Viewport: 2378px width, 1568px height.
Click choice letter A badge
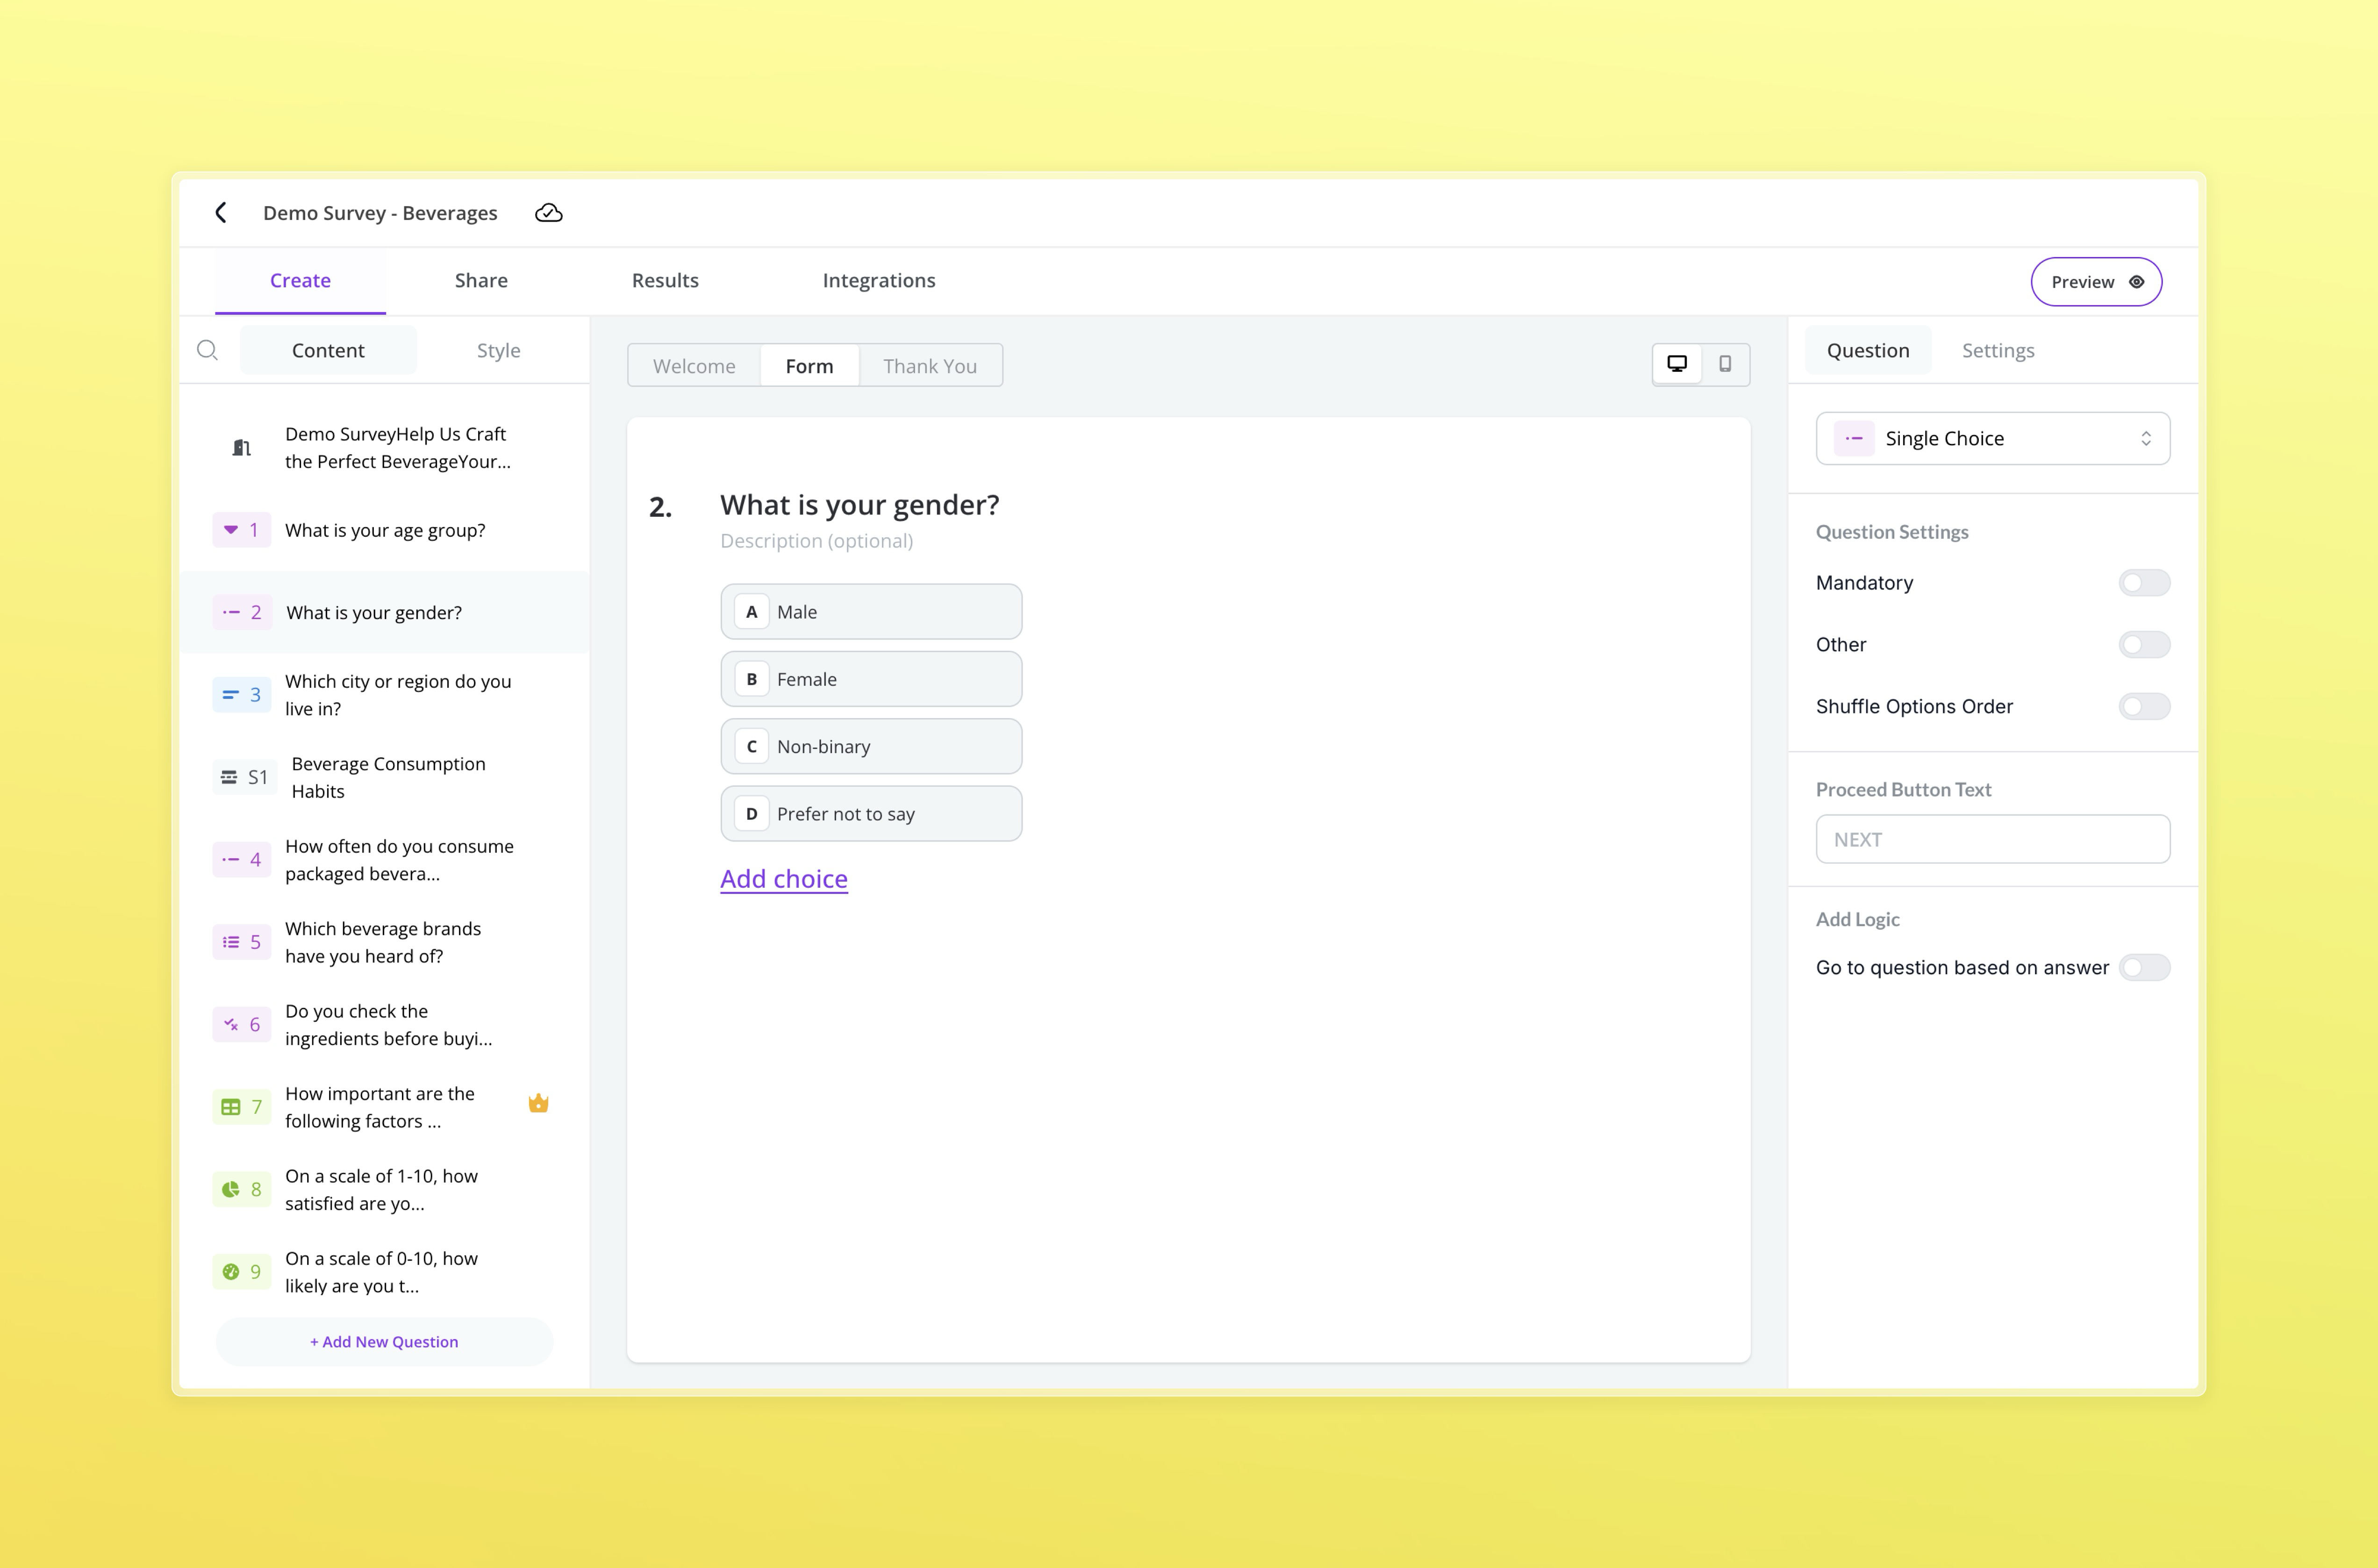pyautogui.click(x=752, y=612)
